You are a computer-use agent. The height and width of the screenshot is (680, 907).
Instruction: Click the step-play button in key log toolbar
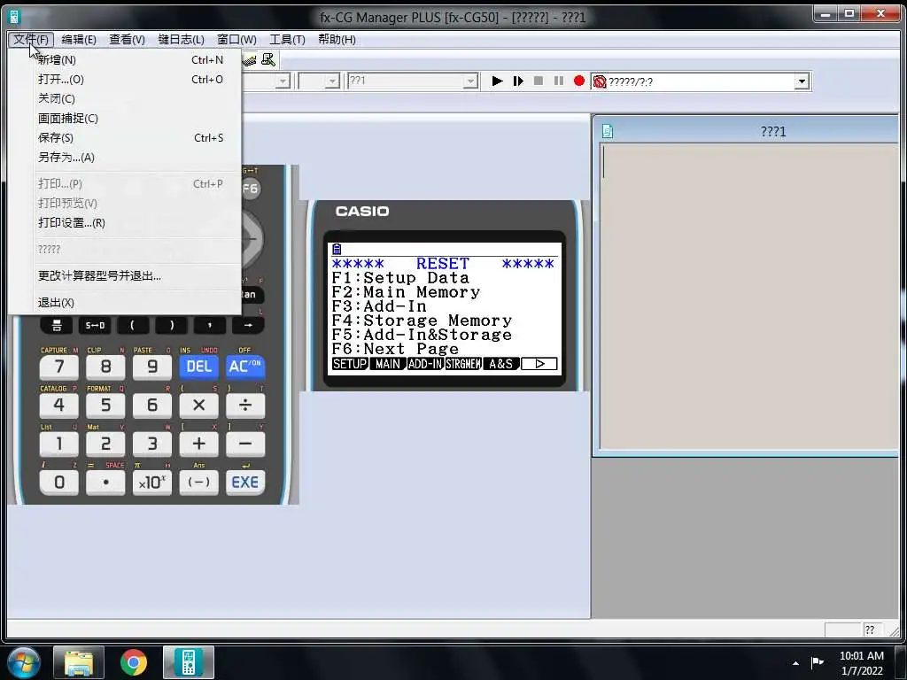click(517, 81)
